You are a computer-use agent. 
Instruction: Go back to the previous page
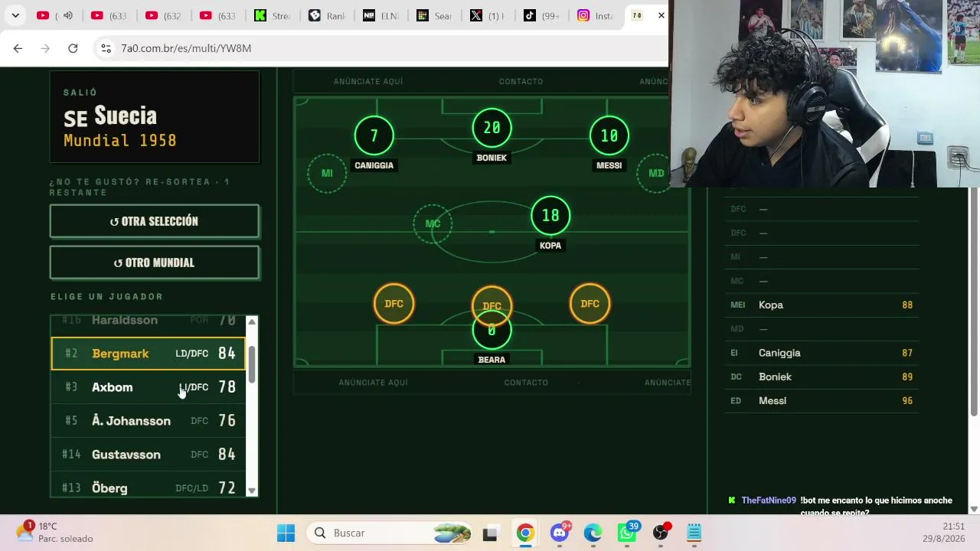coord(18,48)
